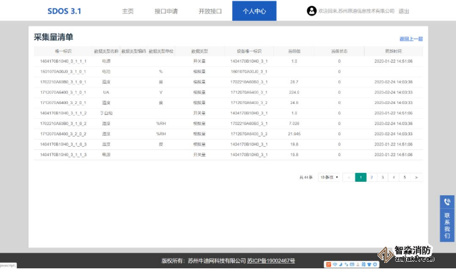Click the 当前状态 column header
Screen dimensions: 456x269
[x=339, y=51]
